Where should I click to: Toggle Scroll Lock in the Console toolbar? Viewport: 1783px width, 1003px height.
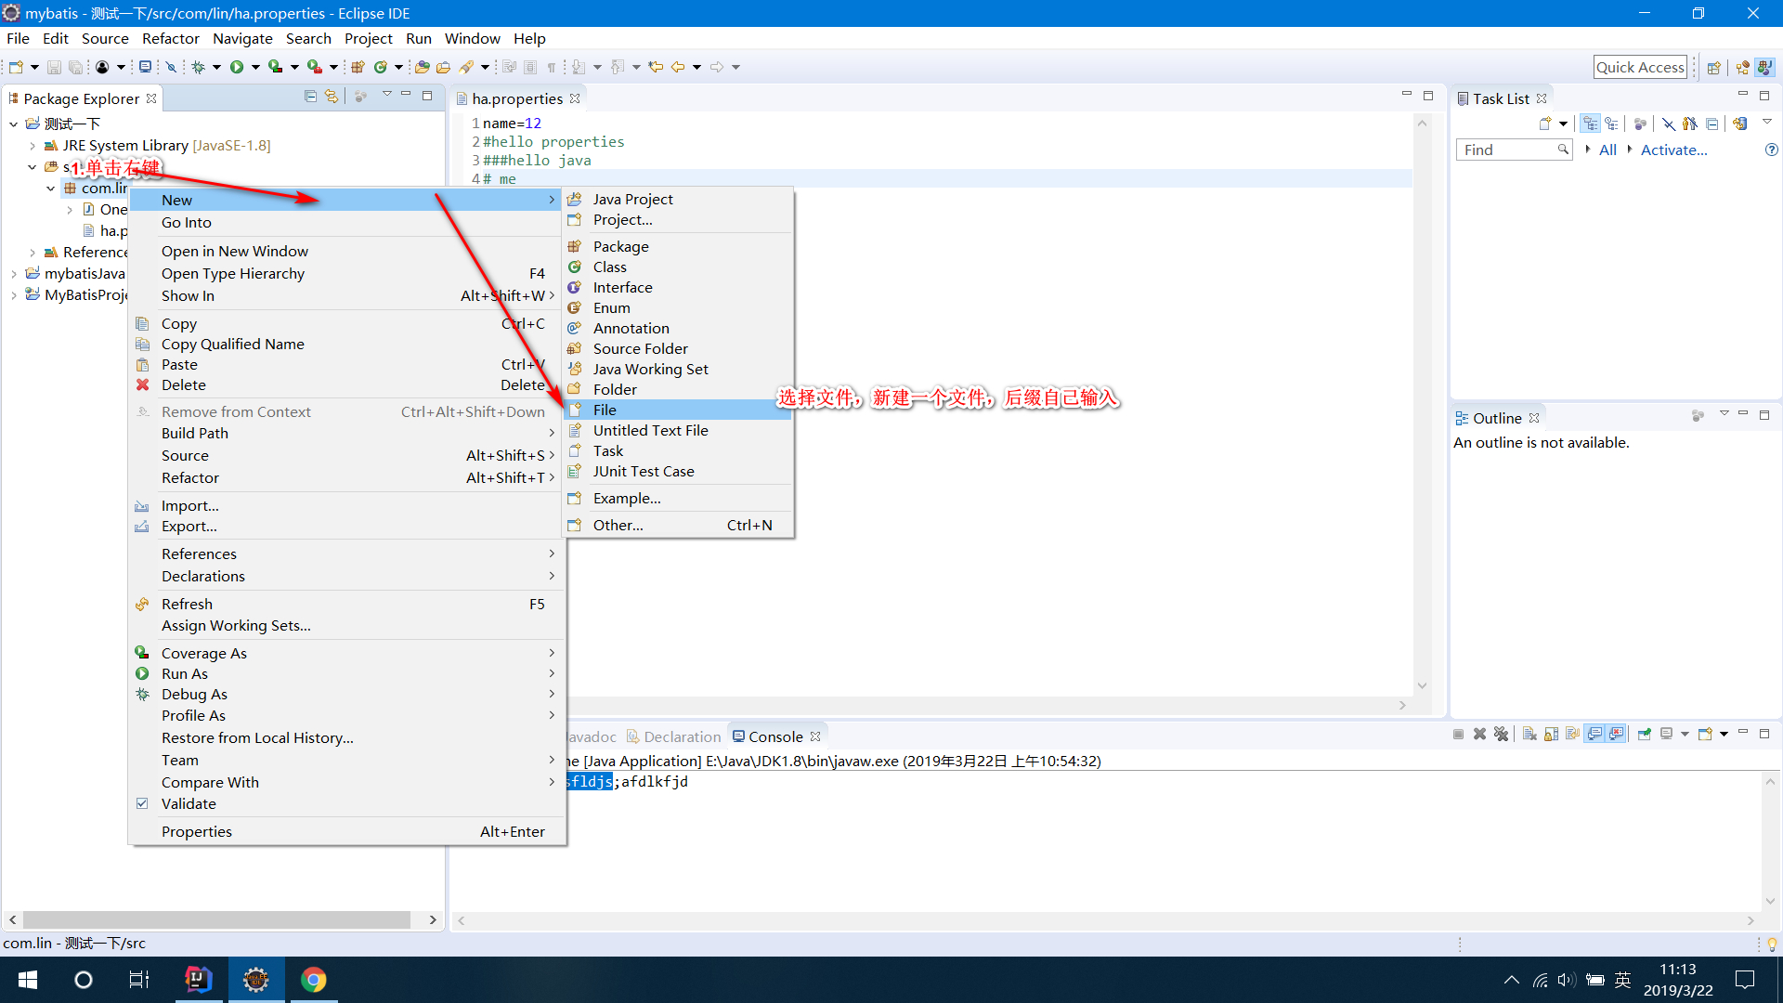pos(1551,735)
